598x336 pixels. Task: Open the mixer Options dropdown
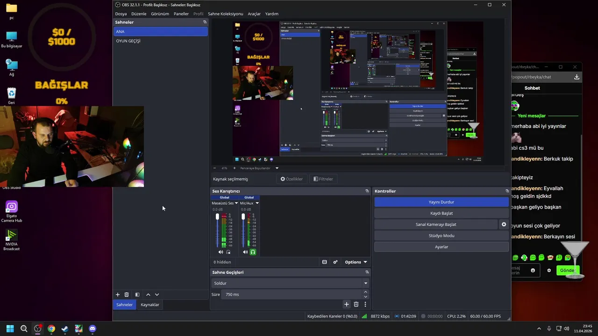click(356, 262)
